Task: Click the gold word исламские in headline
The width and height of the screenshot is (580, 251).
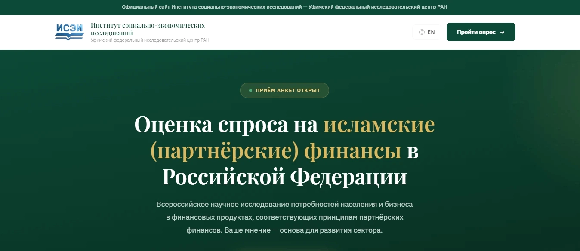Action: click(x=379, y=125)
